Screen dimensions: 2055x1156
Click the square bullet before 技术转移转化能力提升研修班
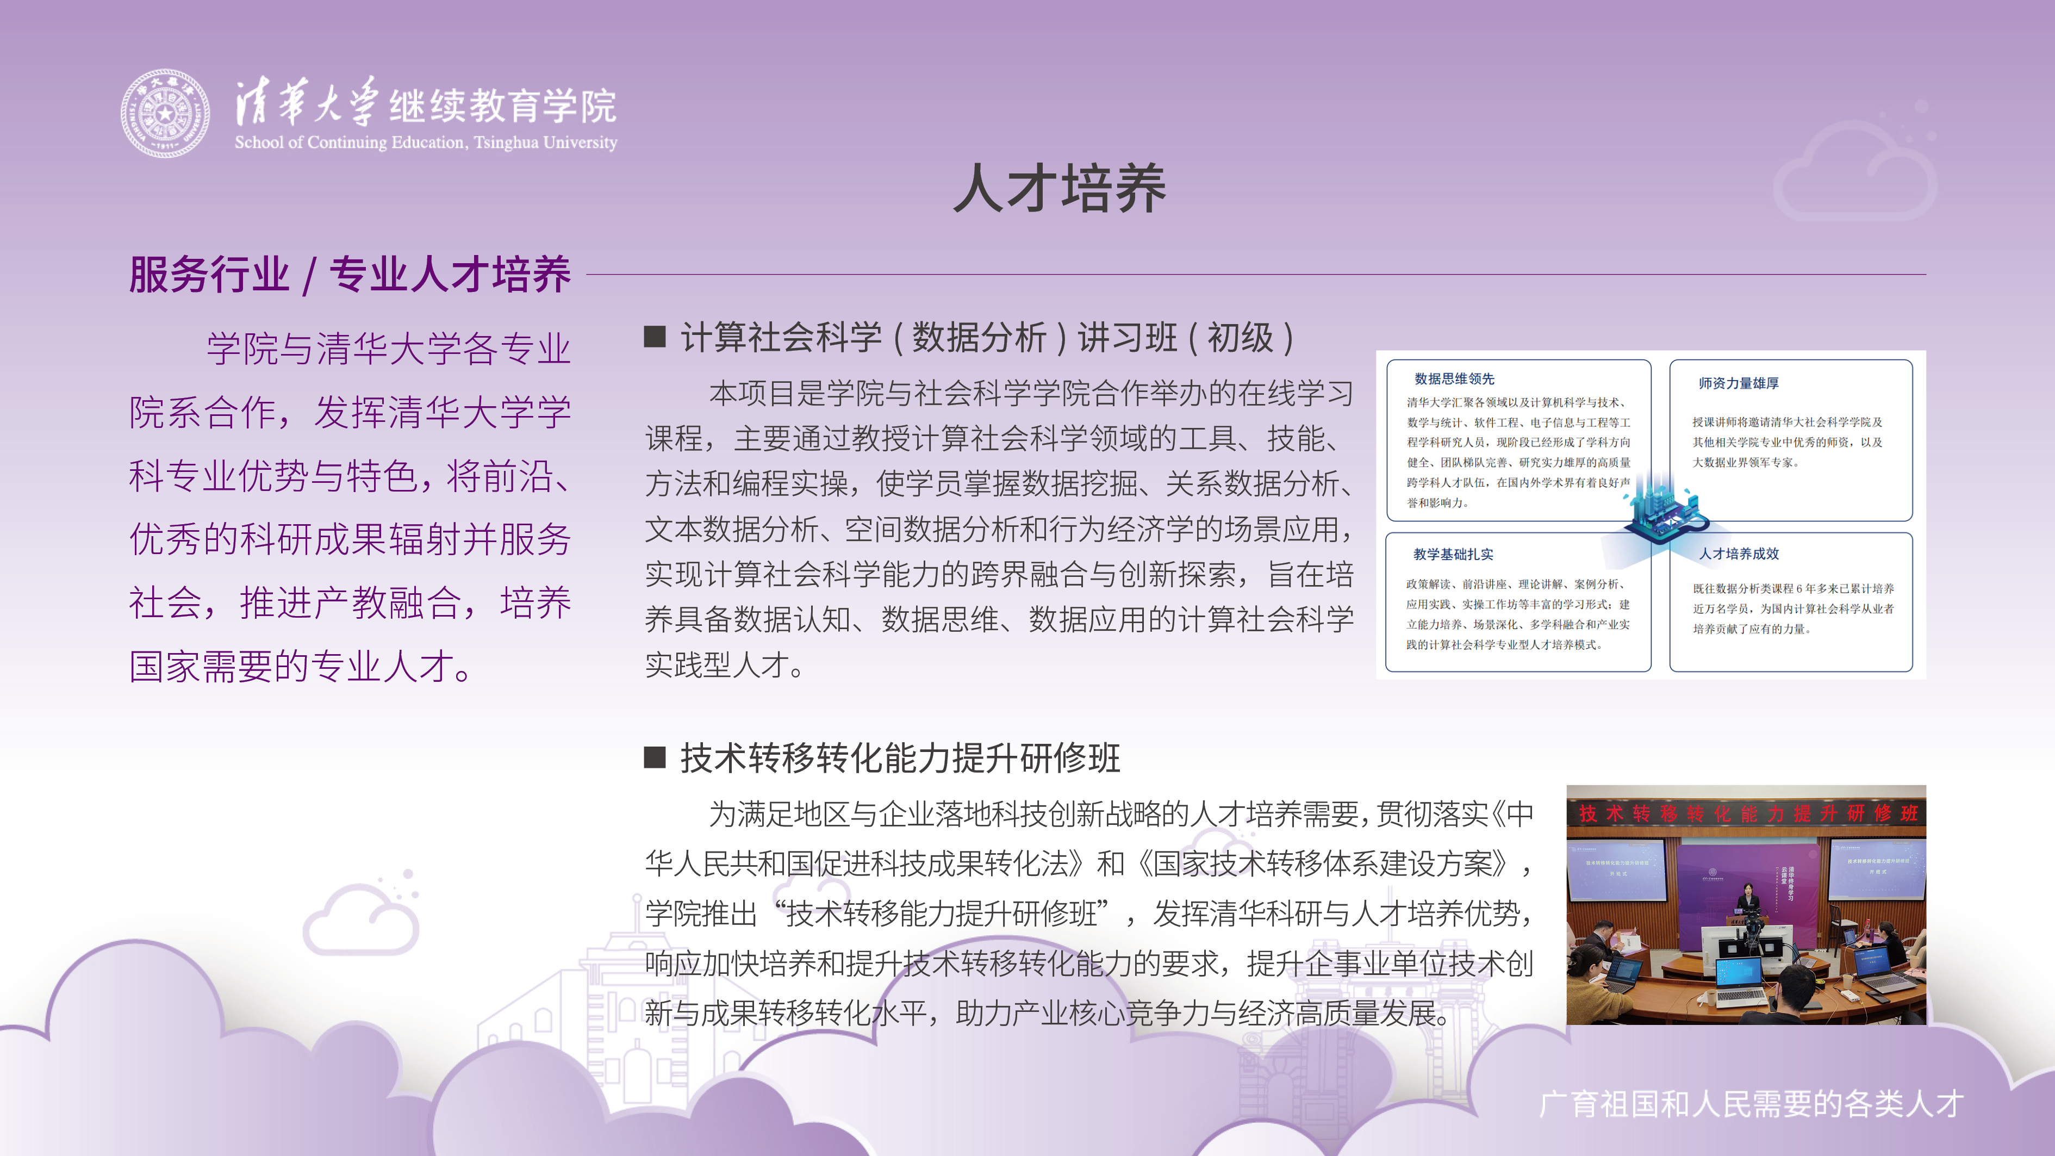655,757
